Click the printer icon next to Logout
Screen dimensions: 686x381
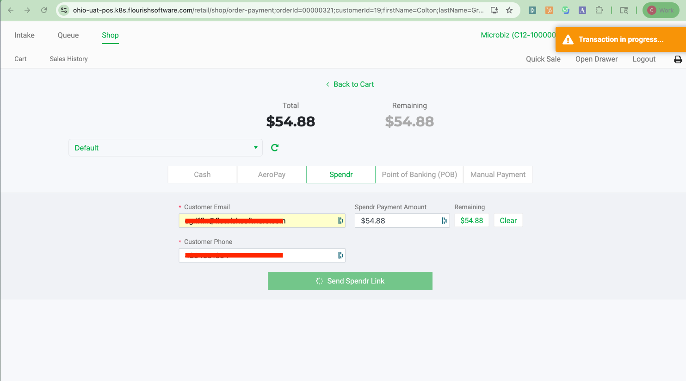[678, 59]
